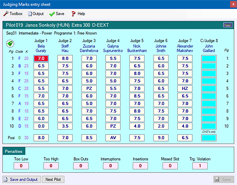
Task: Select Judge 2 Posi mark 7.0
Action: 65,138
